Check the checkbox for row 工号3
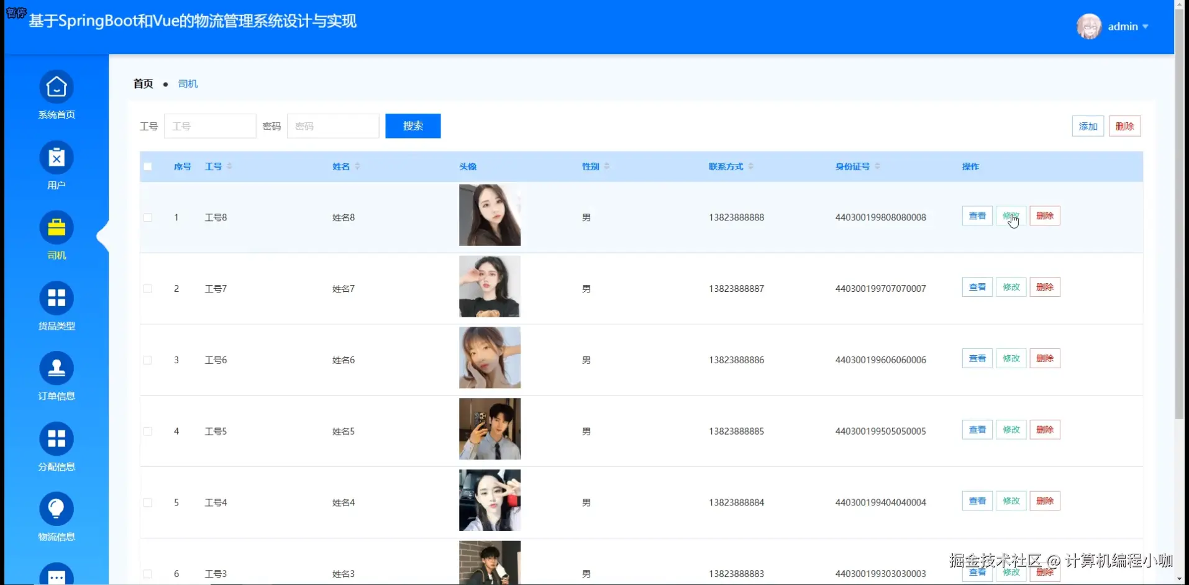 [x=148, y=574]
